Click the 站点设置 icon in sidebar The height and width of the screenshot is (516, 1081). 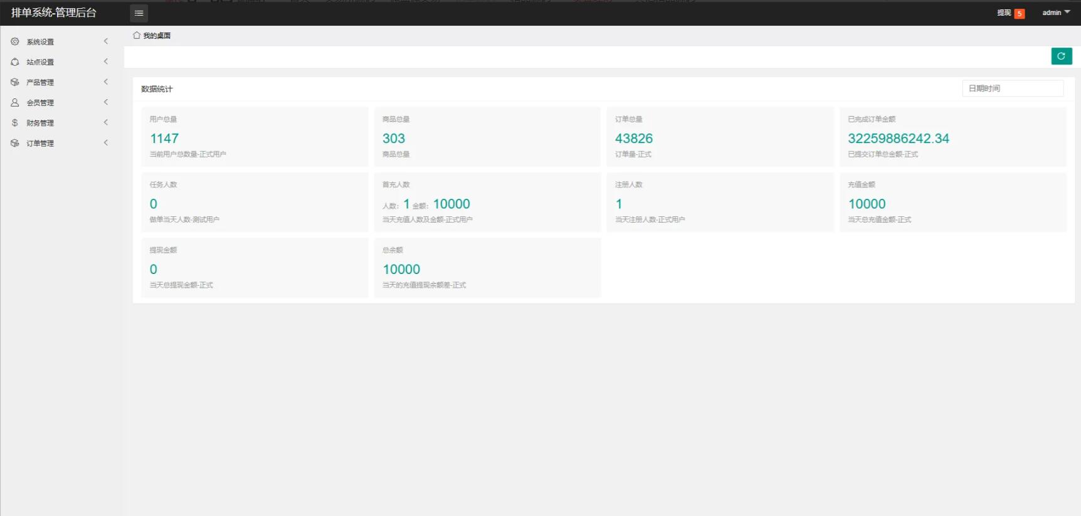[x=15, y=62]
